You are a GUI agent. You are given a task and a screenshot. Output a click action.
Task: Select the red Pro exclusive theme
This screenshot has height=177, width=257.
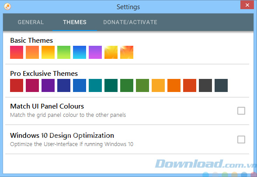(17, 85)
